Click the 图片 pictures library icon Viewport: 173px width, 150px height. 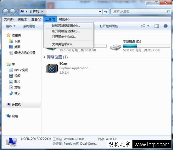[x=11, y=82]
